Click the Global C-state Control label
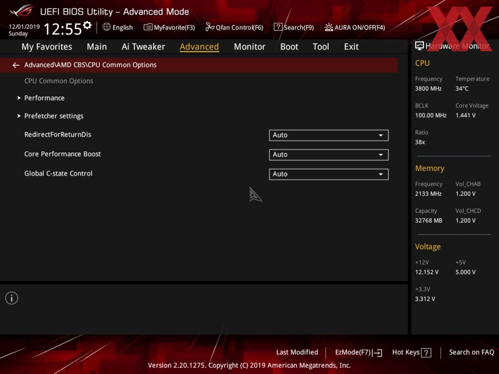This screenshot has width=499, height=374. tap(58, 173)
